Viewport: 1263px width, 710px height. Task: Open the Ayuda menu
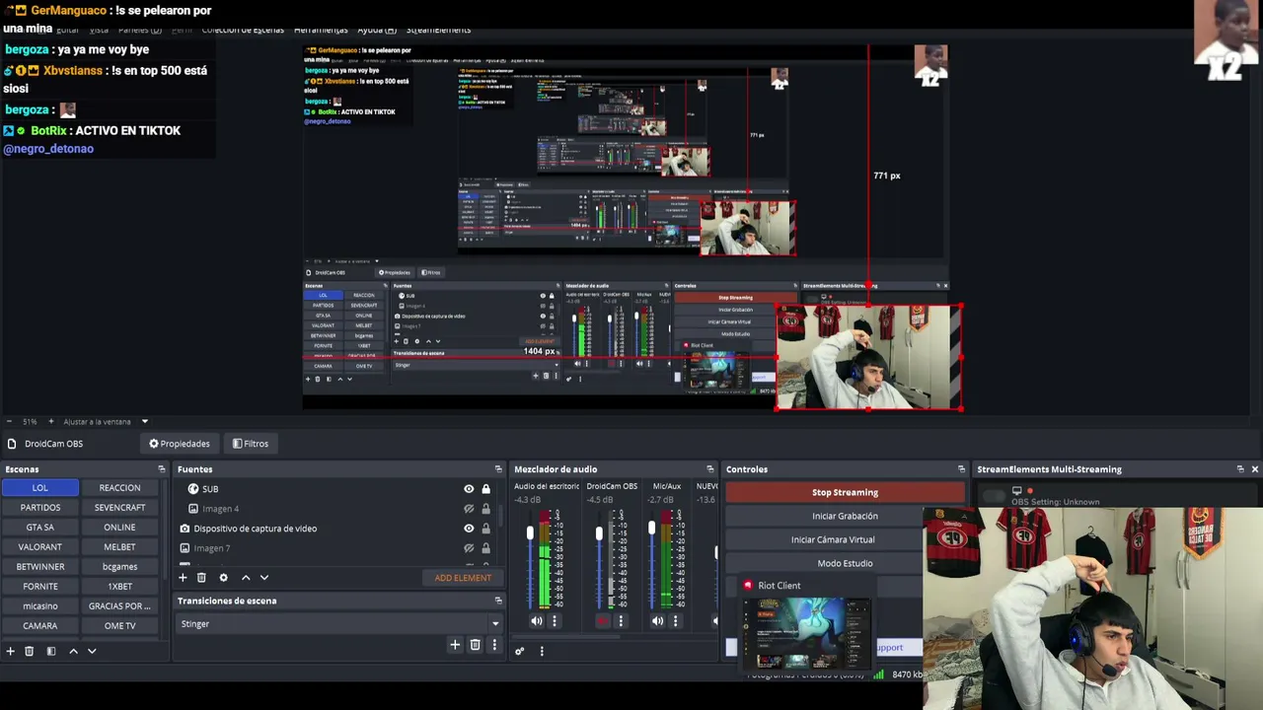click(377, 30)
